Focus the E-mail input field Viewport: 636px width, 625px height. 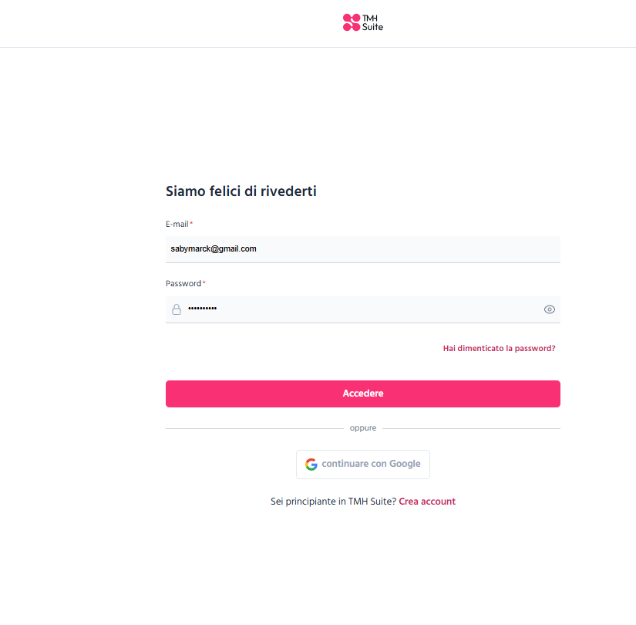[362, 249]
